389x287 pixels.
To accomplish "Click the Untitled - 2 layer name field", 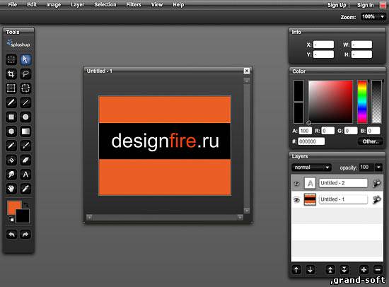I will click(x=343, y=183).
